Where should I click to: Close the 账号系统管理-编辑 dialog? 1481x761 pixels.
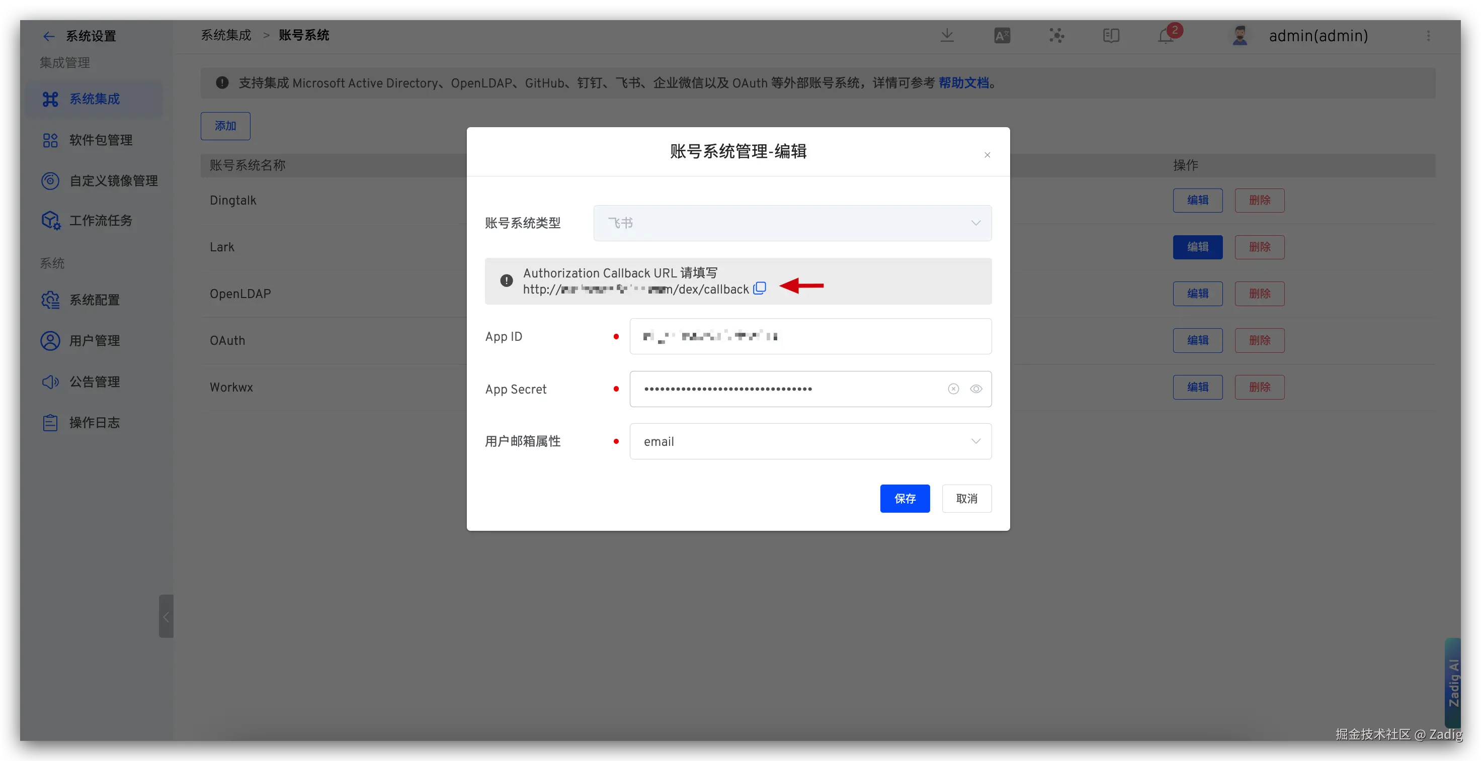[x=987, y=155]
